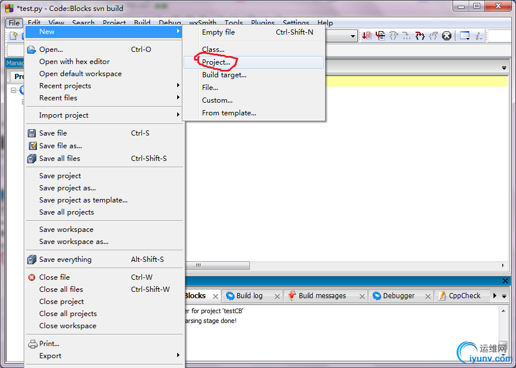Click the red Close file icon
This screenshot has width=516, height=368.
32,277
